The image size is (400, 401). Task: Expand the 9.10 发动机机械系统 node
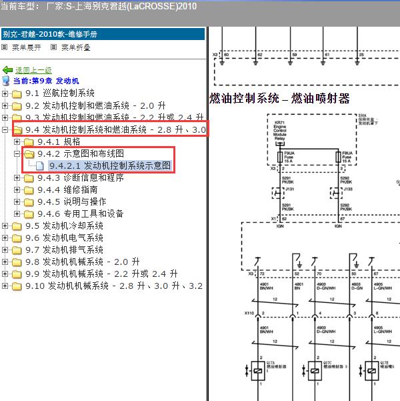[5, 286]
